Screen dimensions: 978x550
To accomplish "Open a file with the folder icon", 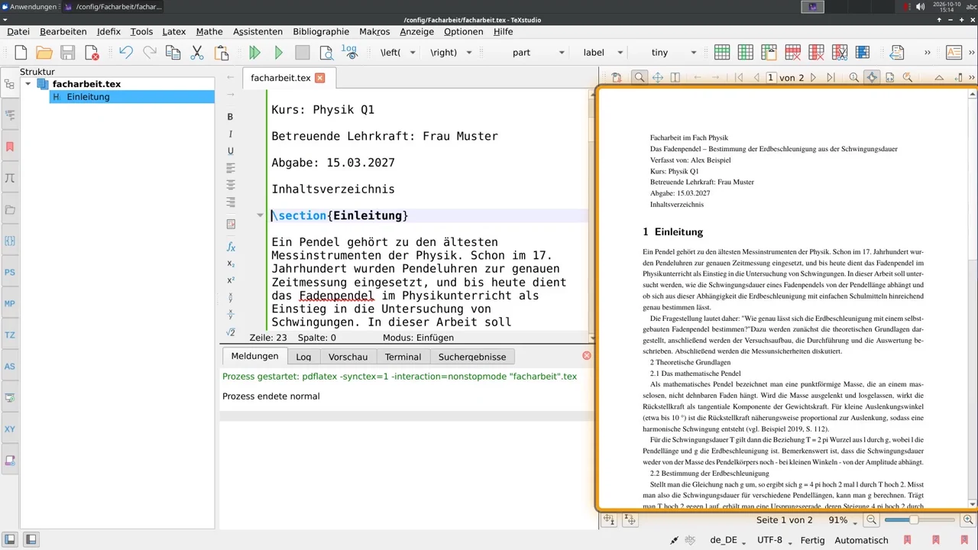I will pyautogui.click(x=44, y=53).
